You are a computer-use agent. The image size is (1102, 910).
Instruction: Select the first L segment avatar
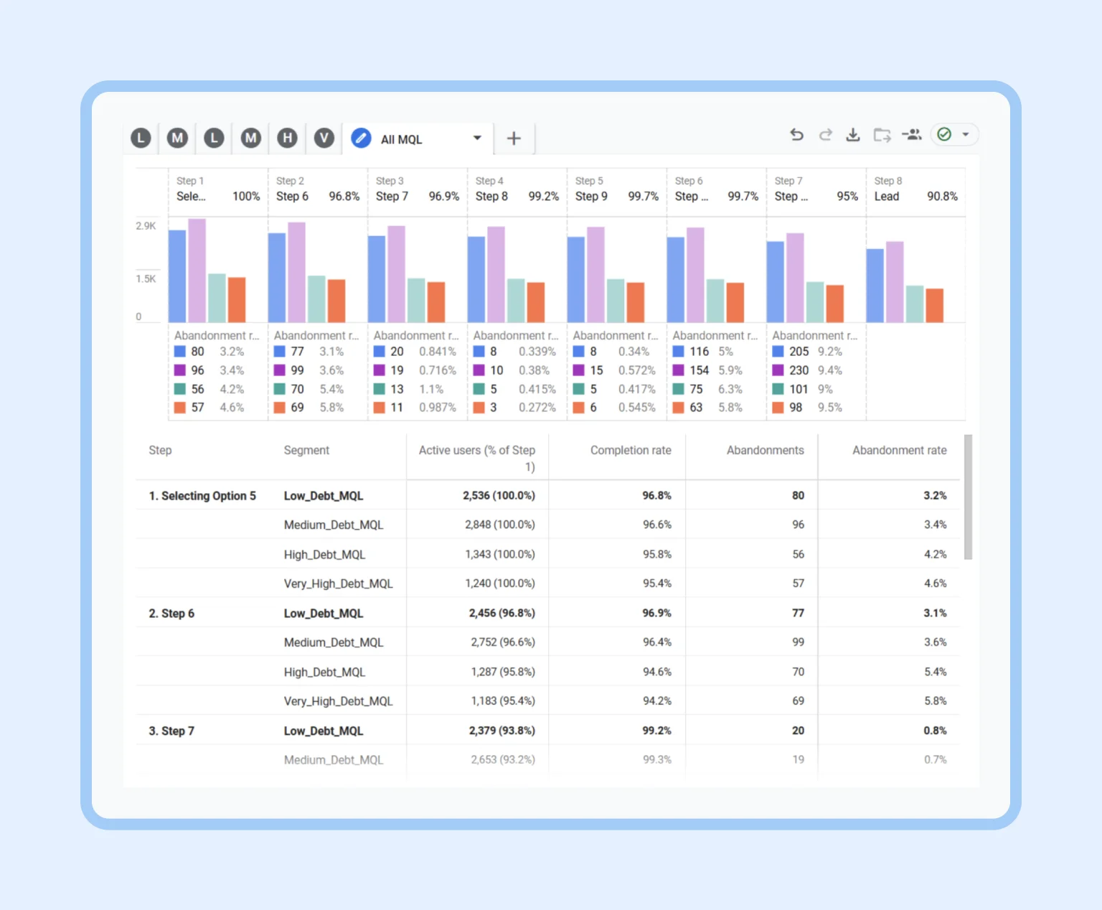click(x=141, y=138)
